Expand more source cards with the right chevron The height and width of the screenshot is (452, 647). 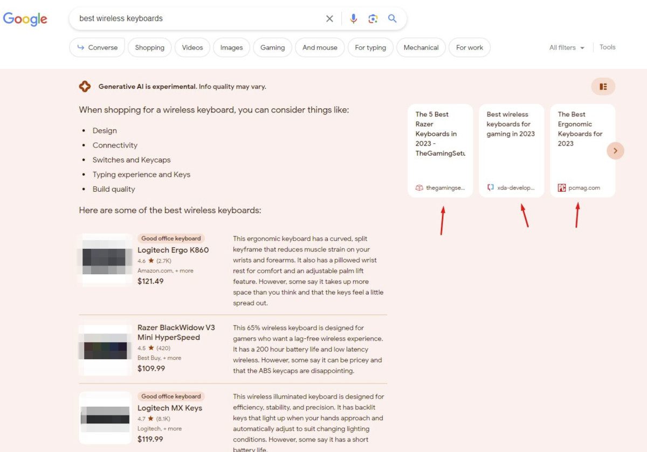pos(615,150)
